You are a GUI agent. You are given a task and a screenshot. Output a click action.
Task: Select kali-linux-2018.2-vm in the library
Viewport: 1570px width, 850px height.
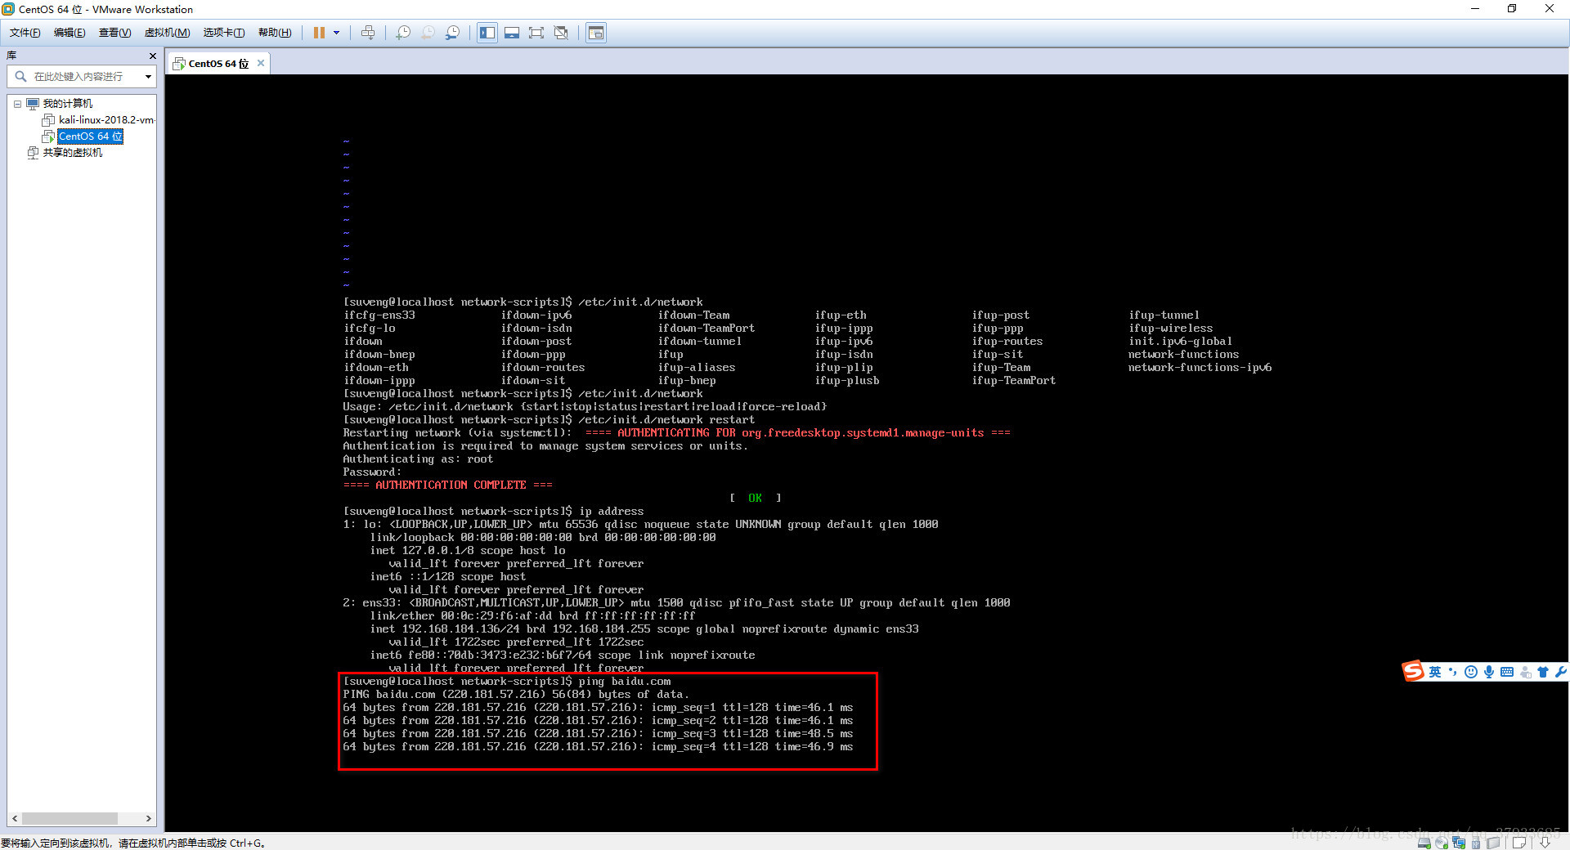point(106,120)
